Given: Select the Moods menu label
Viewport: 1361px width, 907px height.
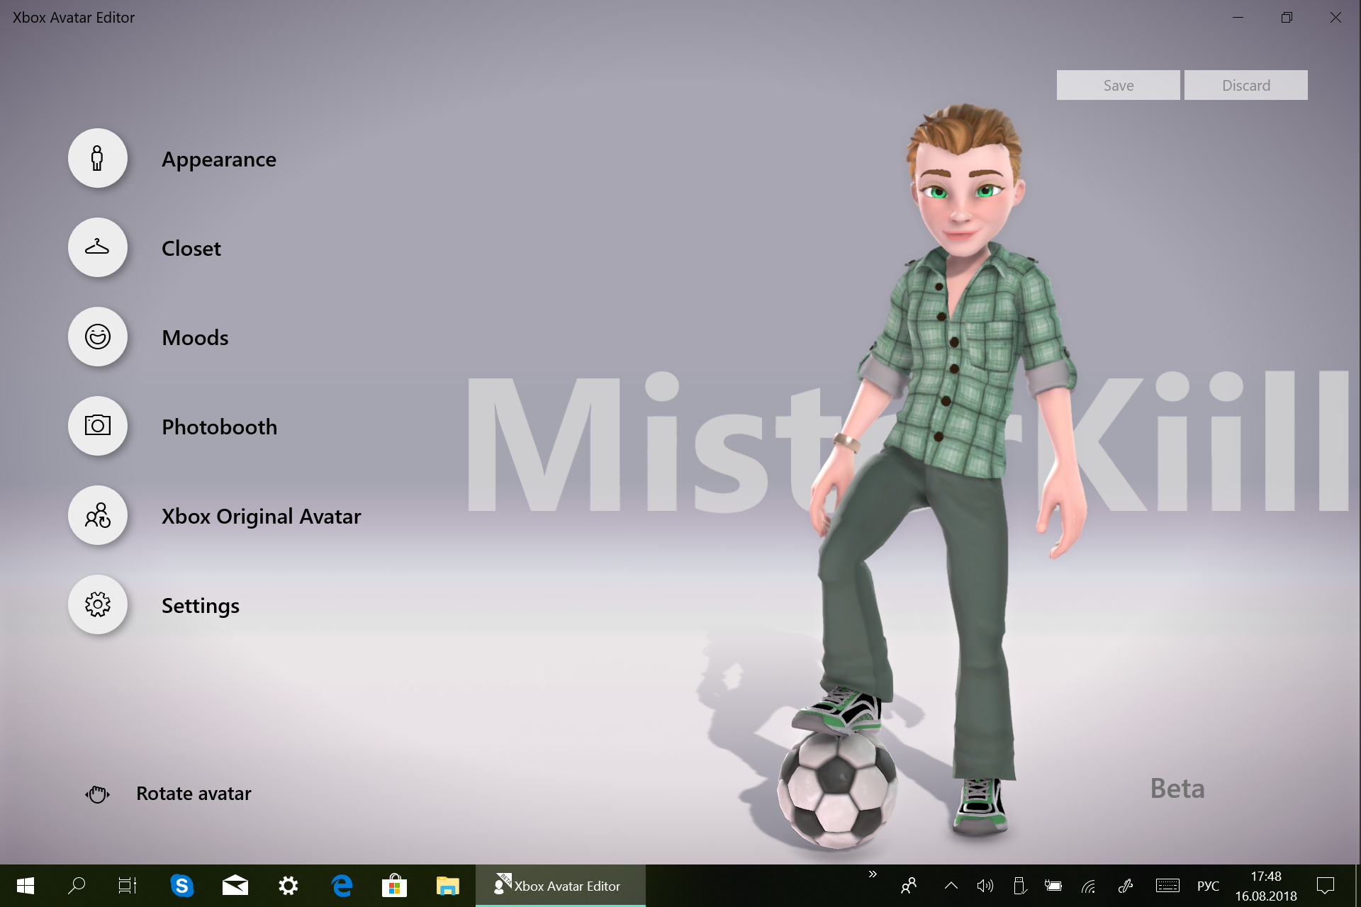Looking at the screenshot, I should coord(195,338).
